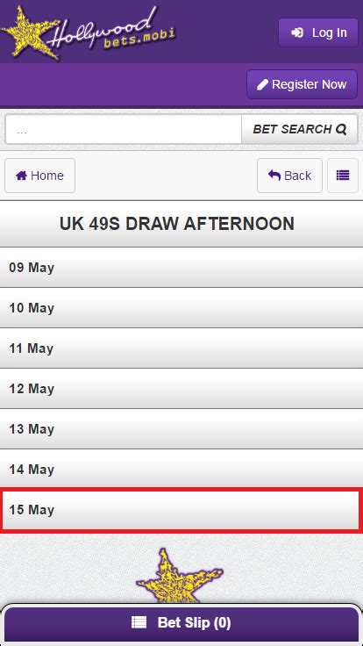The image size is (363, 646).
Task: Expand the 10 May draw row
Action: [x=181, y=308]
